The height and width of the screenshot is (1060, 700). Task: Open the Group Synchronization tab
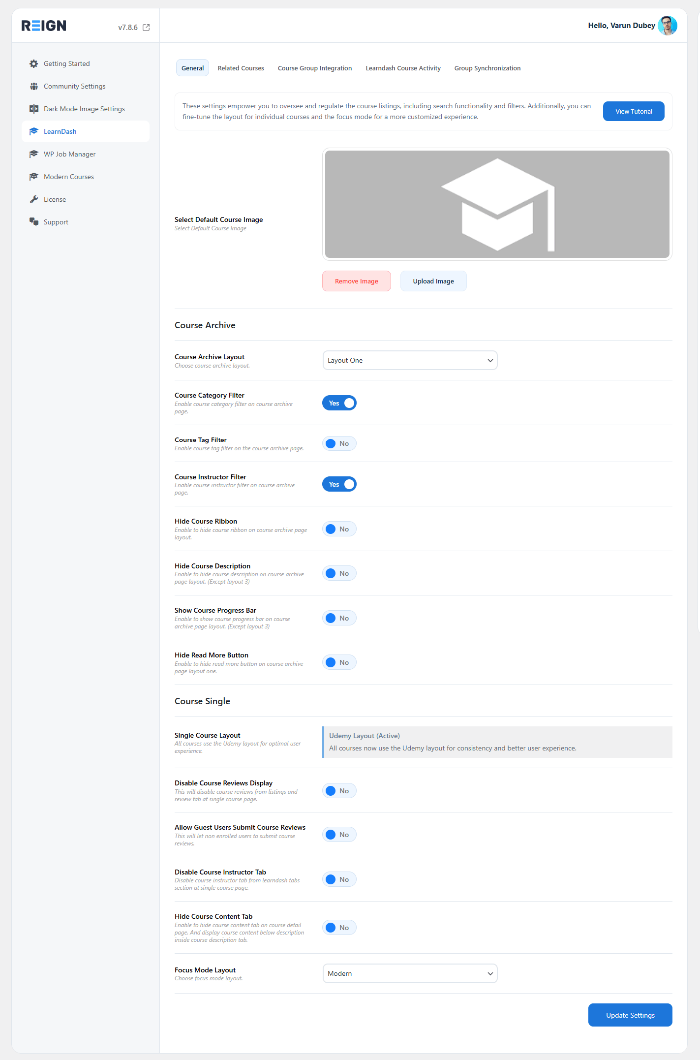(487, 68)
